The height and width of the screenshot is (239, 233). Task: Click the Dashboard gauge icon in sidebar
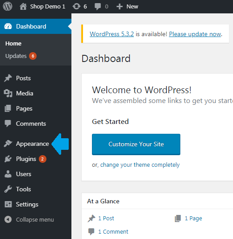point(8,26)
